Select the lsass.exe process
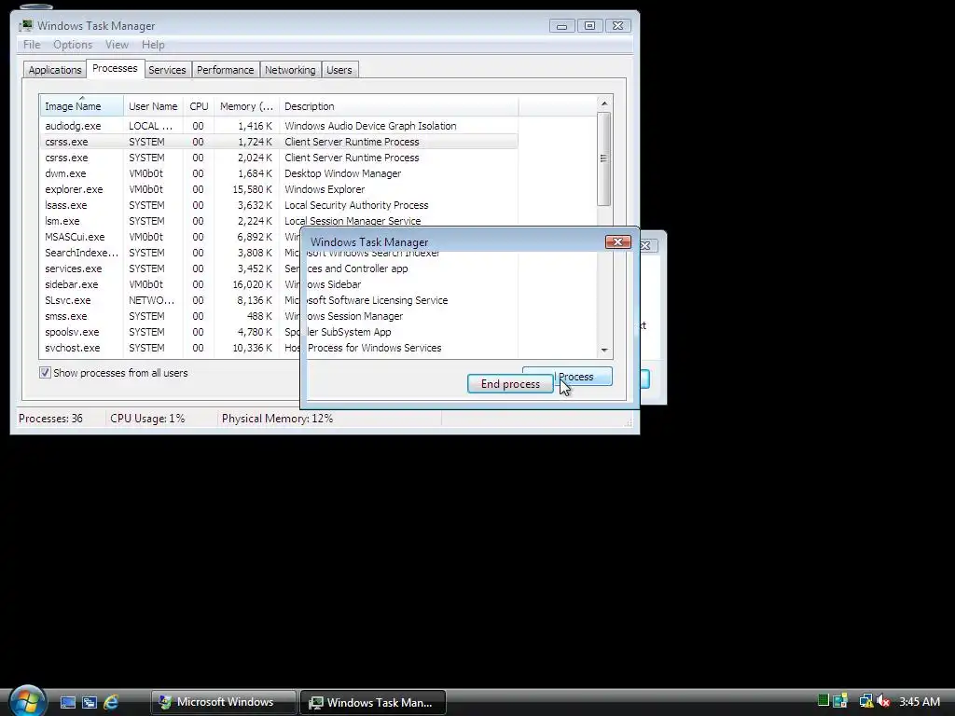Image resolution: width=955 pixels, height=716 pixels. point(279,204)
